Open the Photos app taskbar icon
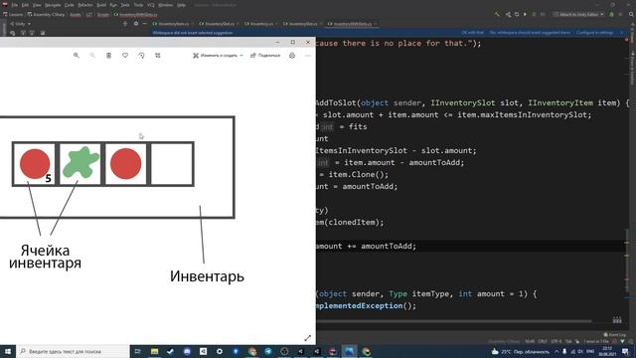Viewport: 636px width, 358px height. [x=349, y=351]
